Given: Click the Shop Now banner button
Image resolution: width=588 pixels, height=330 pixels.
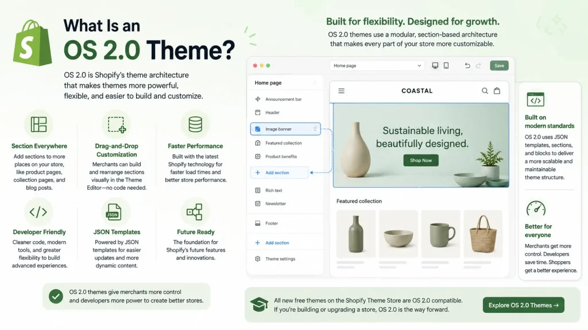Looking at the screenshot, I should [421, 160].
